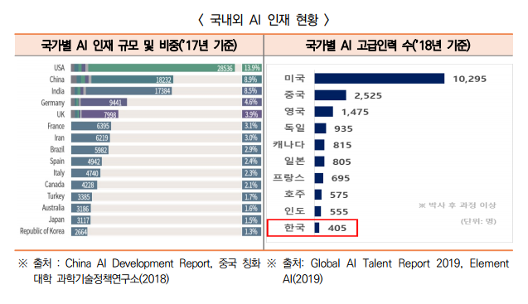Screen dimensions: 528x304
Task: Click the 중국 2,525 value
Action: pyautogui.click(x=368, y=95)
